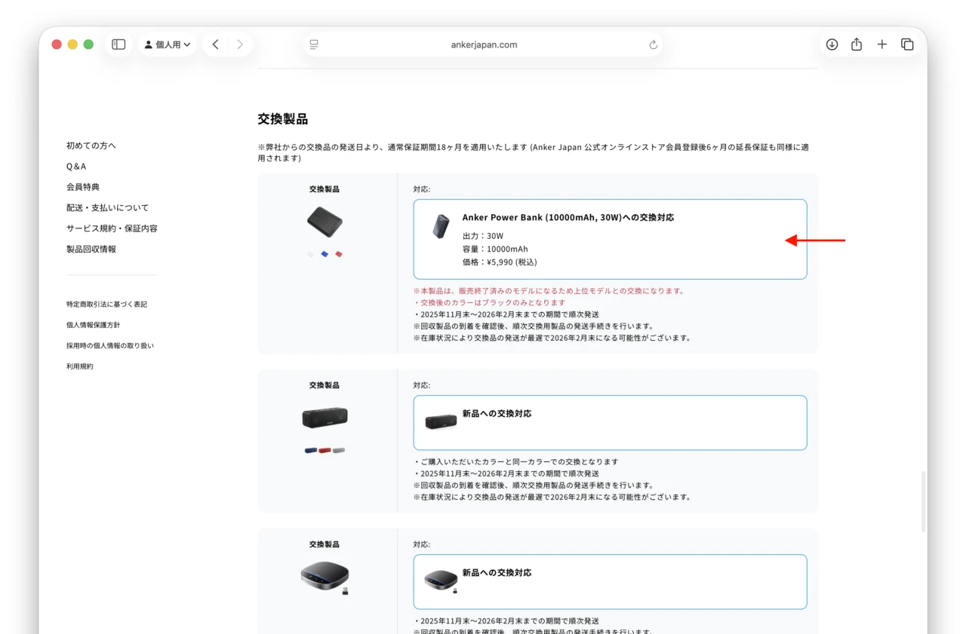The image size is (966, 634).
Task: Click the forward navigation arrow
Action: (x=240, y=44)
